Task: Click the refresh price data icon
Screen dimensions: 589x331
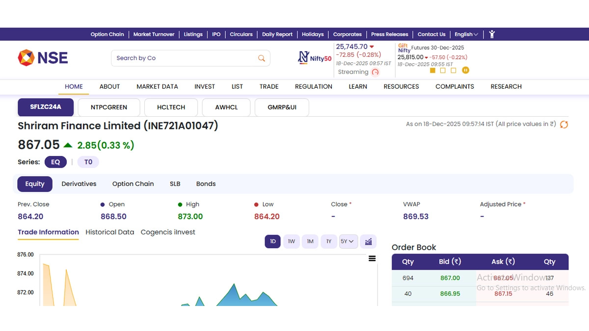Action: pyautogui.click(x=564, y=125)
